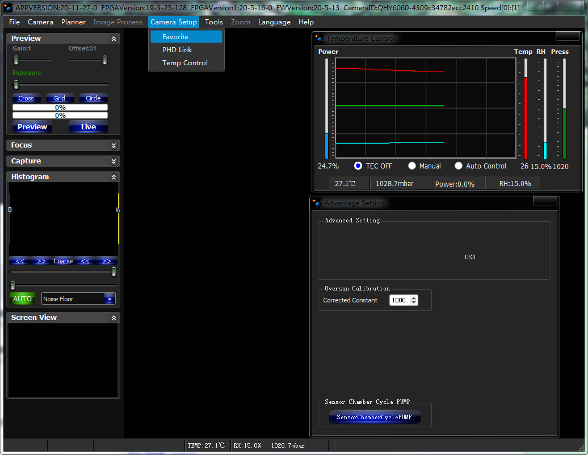The image size is (588, 455).
Task: Start Live view
Action: [x=89, y=127]
